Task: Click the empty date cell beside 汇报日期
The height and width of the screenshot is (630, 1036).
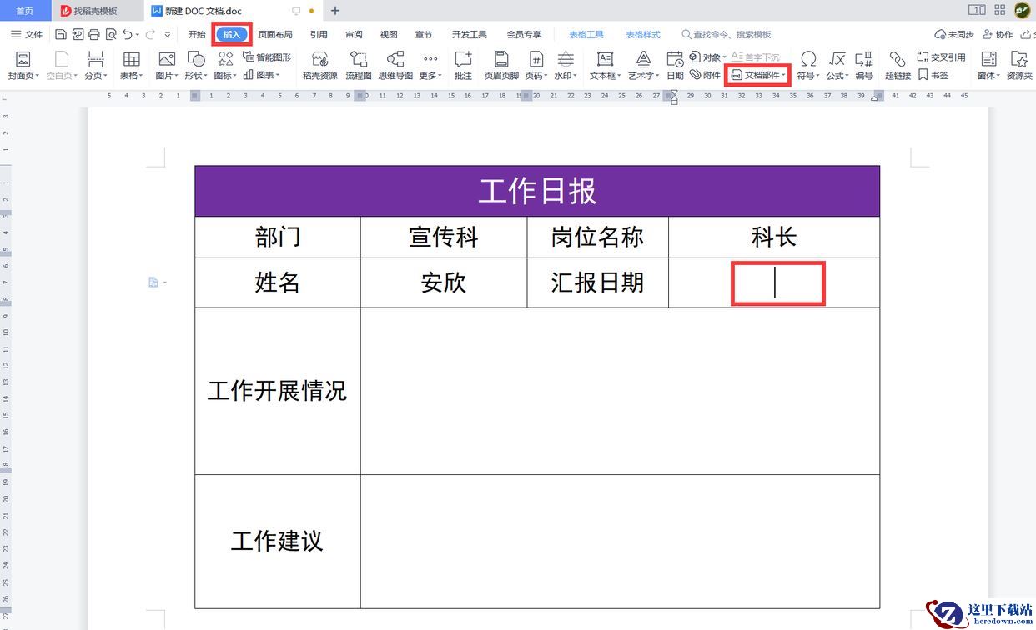Action: (x=774, y=282)
